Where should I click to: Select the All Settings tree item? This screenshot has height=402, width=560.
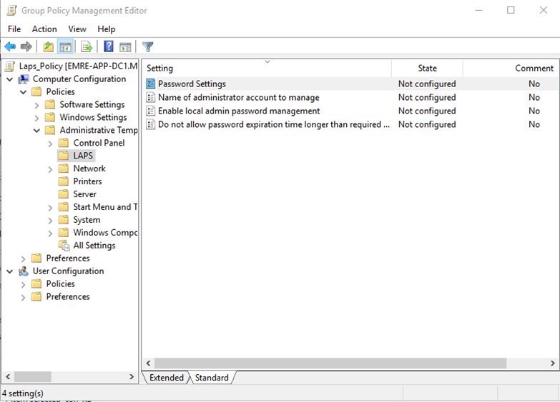click(x=94, y=246)
